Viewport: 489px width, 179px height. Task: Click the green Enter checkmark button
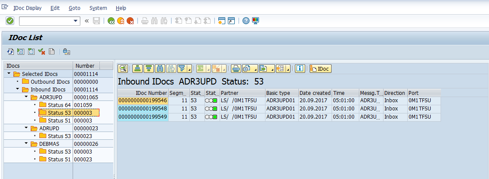click(10, 21)
